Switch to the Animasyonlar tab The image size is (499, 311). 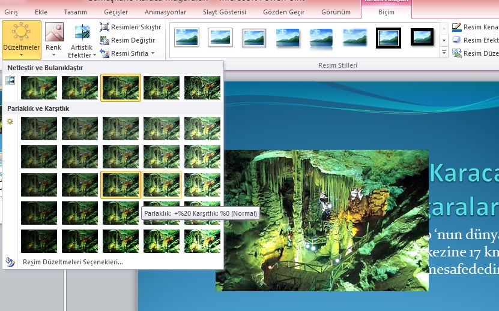point(165,12)
